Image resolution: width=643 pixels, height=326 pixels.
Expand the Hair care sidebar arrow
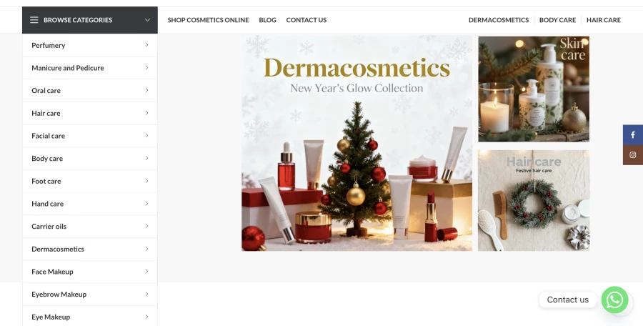146,113
